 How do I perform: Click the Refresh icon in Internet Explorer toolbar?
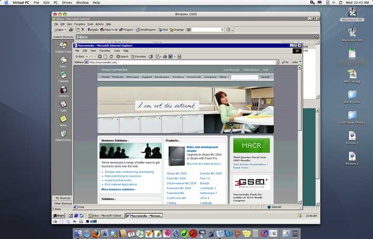pyautogui.click(x=105, y=57)
